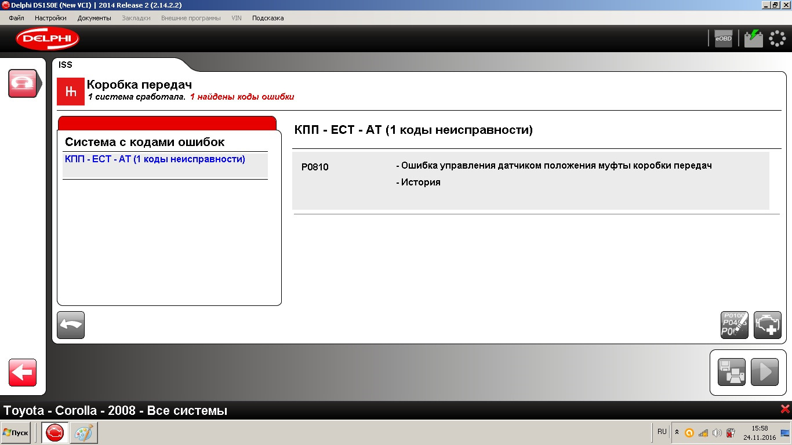Select the ISS tab

[66, 65]
